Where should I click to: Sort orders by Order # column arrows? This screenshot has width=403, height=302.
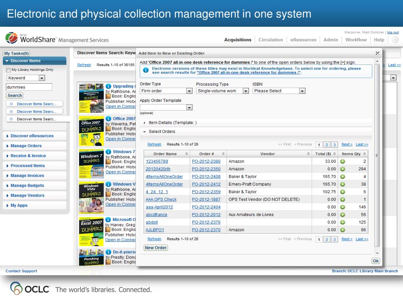pos(224,154)
